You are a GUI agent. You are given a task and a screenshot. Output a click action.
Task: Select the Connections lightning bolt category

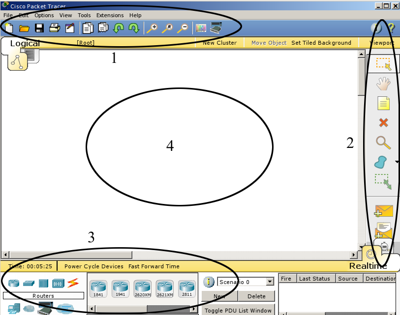click(73, 283)
